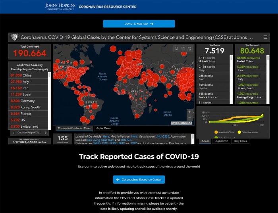The image size is (278, 213).
Task: Select the Logarithmic chart tab
Action: tap(221, 141)
